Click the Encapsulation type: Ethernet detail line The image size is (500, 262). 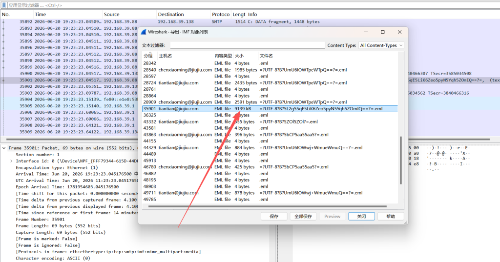(57, 167)
